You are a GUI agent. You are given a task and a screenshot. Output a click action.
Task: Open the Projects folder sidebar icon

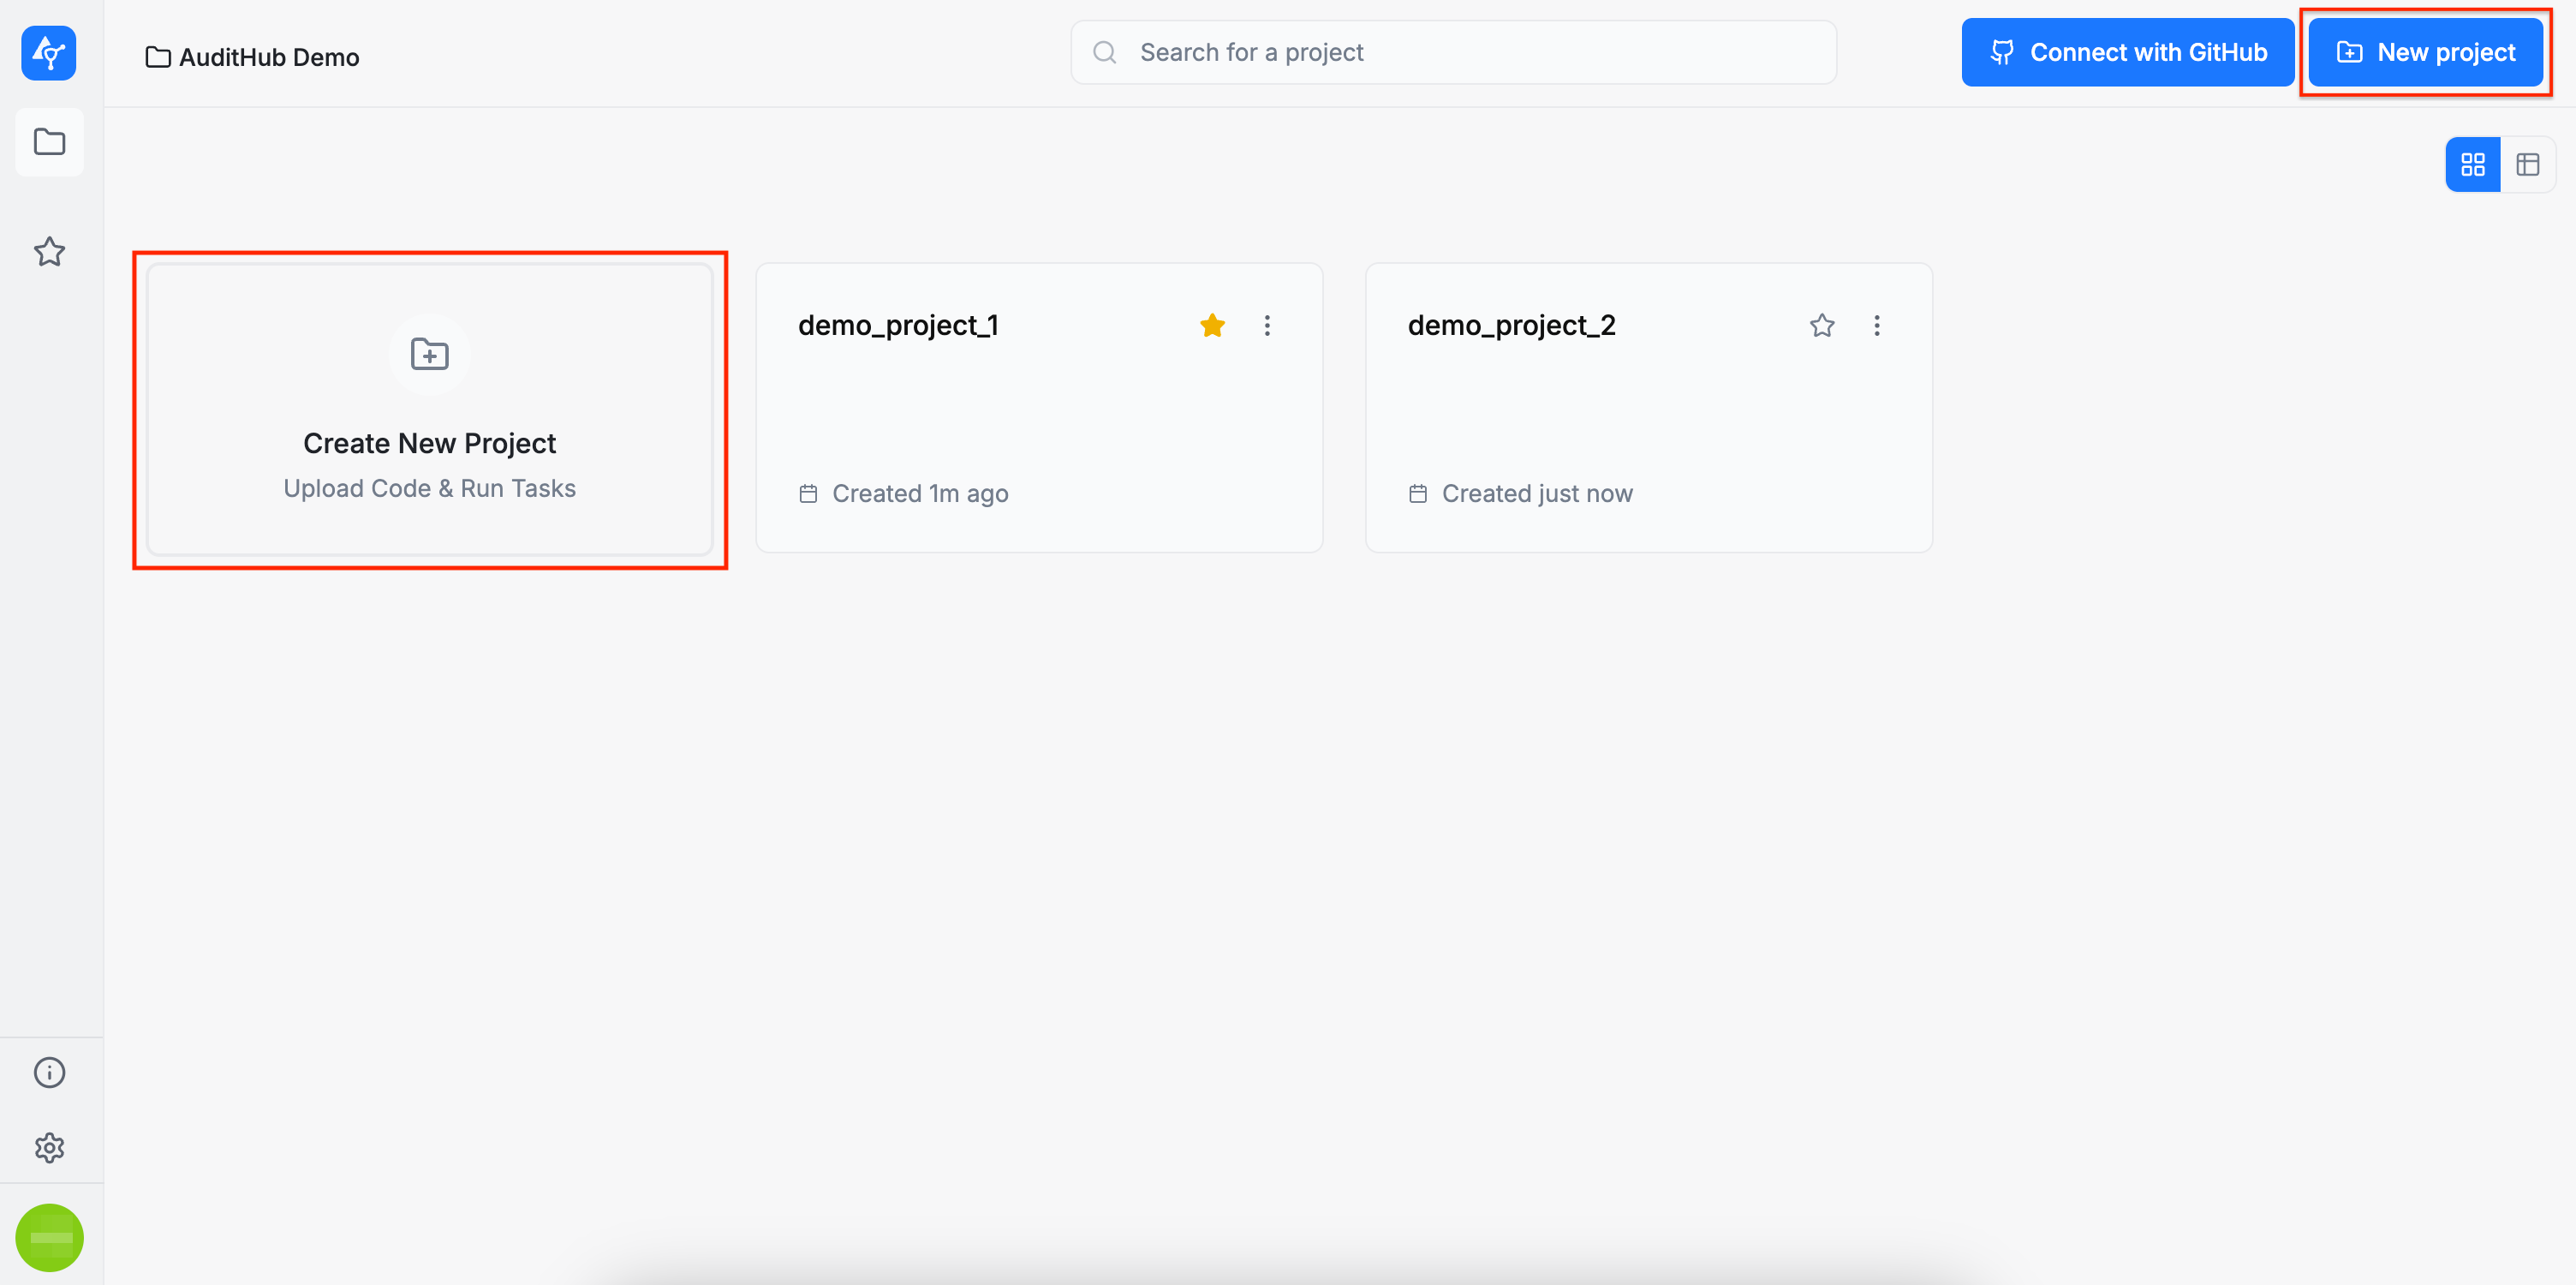pyautogui.click(x=49, y=142)
